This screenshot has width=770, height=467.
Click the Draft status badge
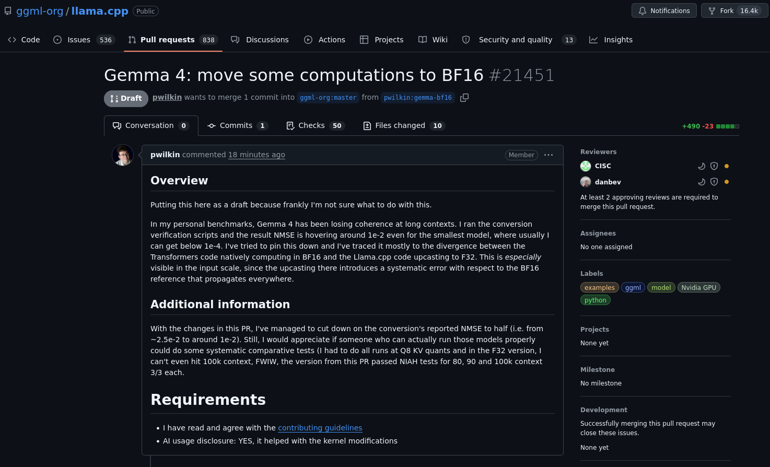126,98
